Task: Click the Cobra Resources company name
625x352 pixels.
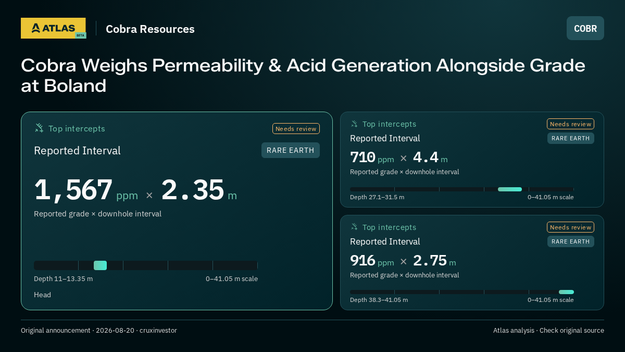Action: (x=150, y=29)
